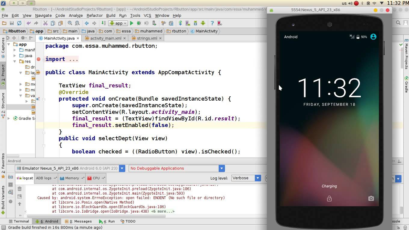This screenshot has width=409, height=230.
Task: Undo last action via toolbar arrow icon
Action: pos(29,23)
